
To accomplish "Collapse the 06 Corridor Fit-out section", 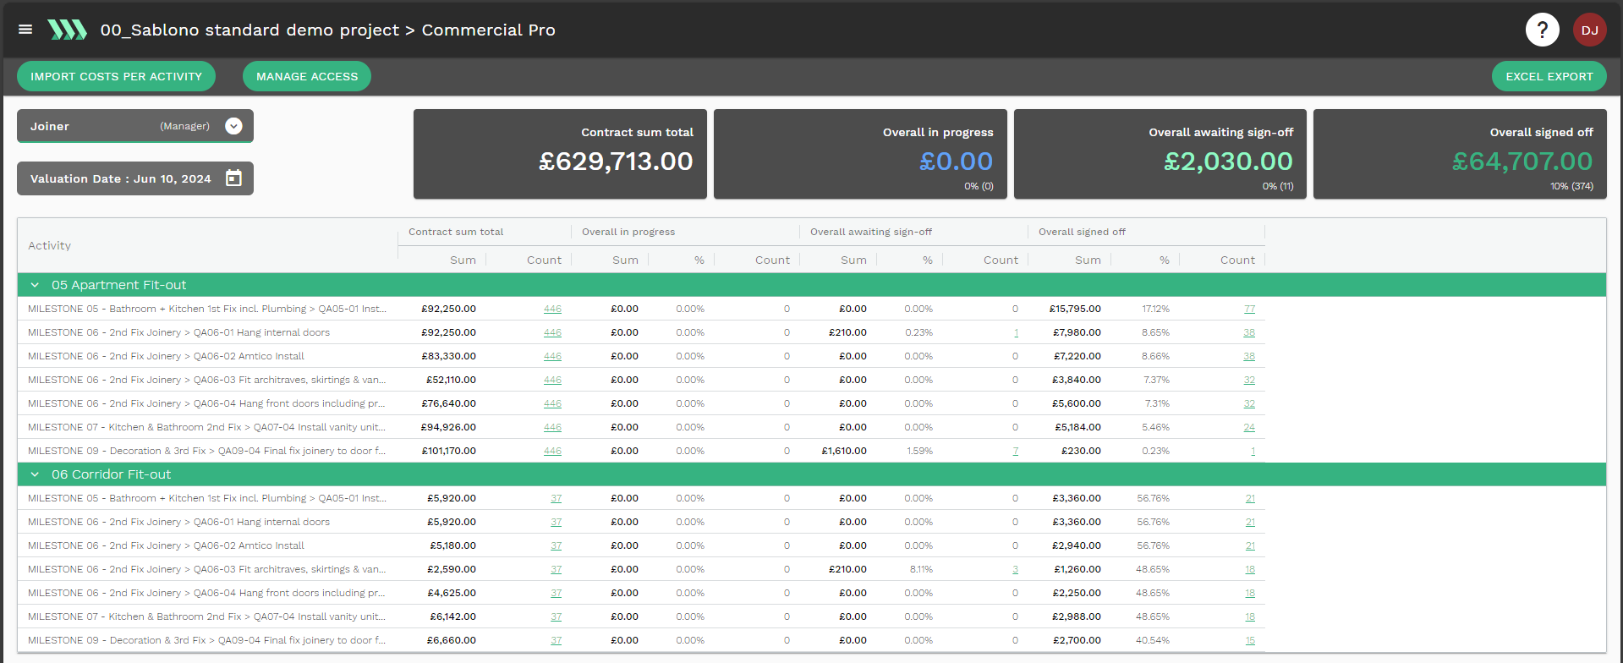I will pos(35,474).
